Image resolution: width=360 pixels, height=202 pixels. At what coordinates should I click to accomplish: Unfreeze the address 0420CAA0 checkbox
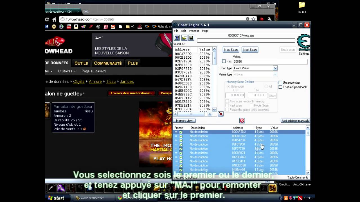181,157
